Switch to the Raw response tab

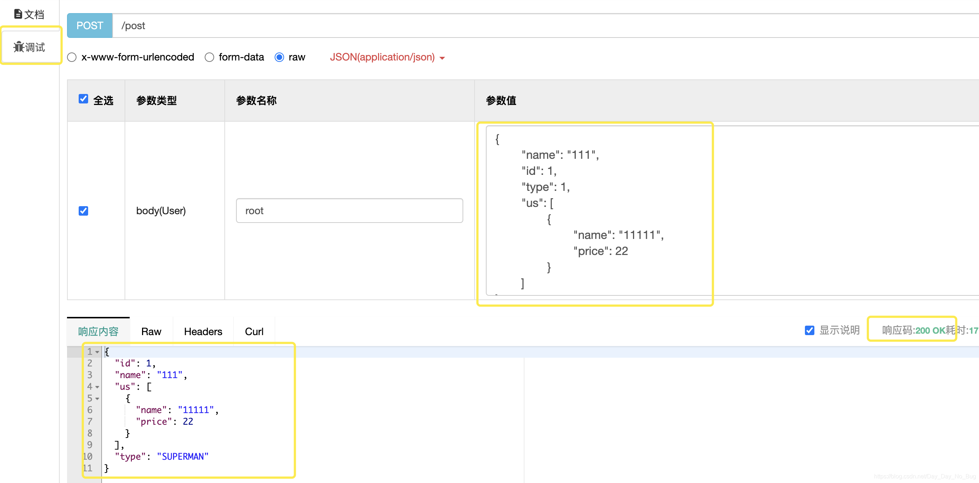click(x=151, y=331)
